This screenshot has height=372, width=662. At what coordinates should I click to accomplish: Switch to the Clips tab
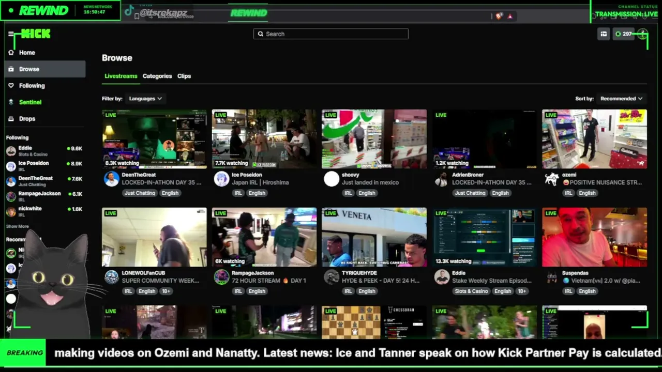point(184,76)
